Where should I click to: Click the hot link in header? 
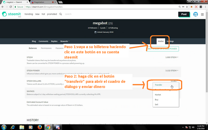(43, 14)
